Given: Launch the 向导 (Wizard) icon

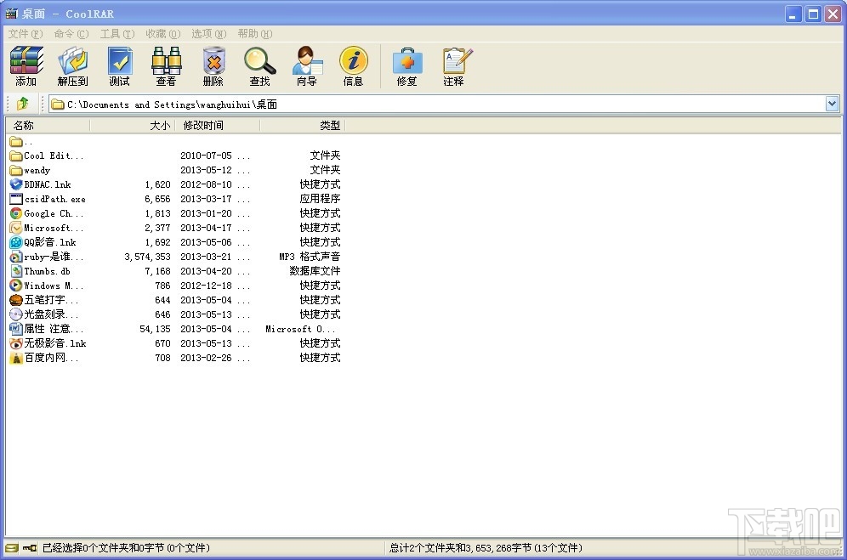Looking at the screenshot, I should click(306, 66).
